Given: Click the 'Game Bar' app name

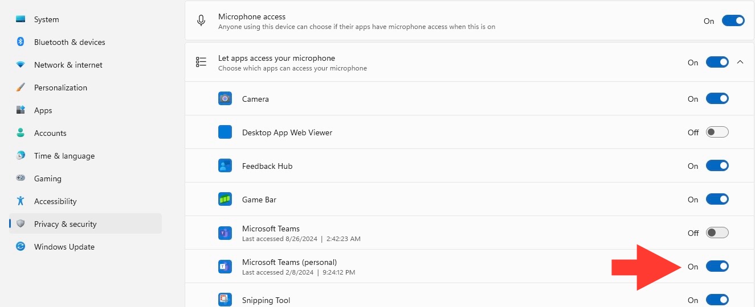Looking at the screenshot, I should click(x=259, y=200).
